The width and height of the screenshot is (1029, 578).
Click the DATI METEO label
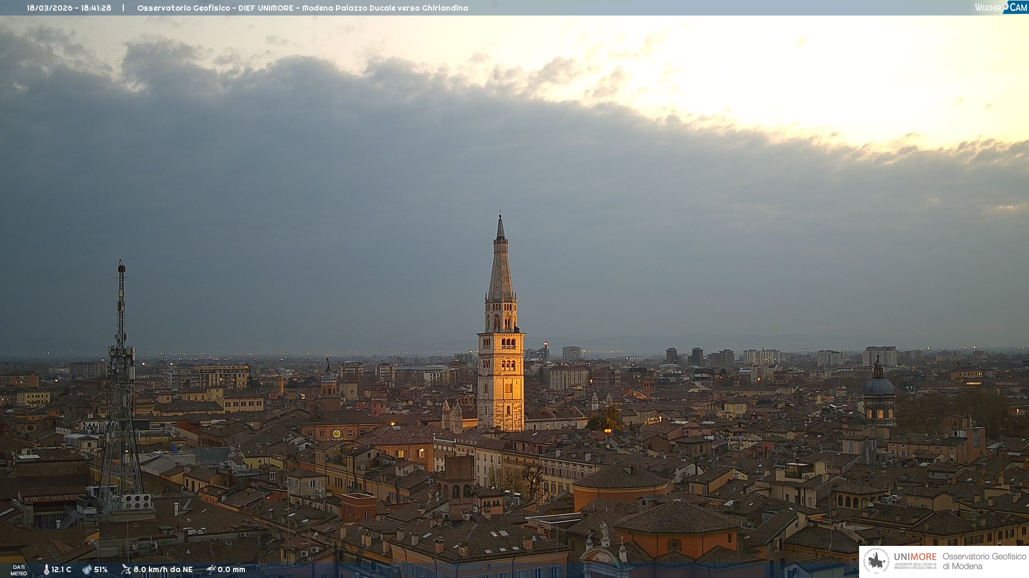pos(19,570)
